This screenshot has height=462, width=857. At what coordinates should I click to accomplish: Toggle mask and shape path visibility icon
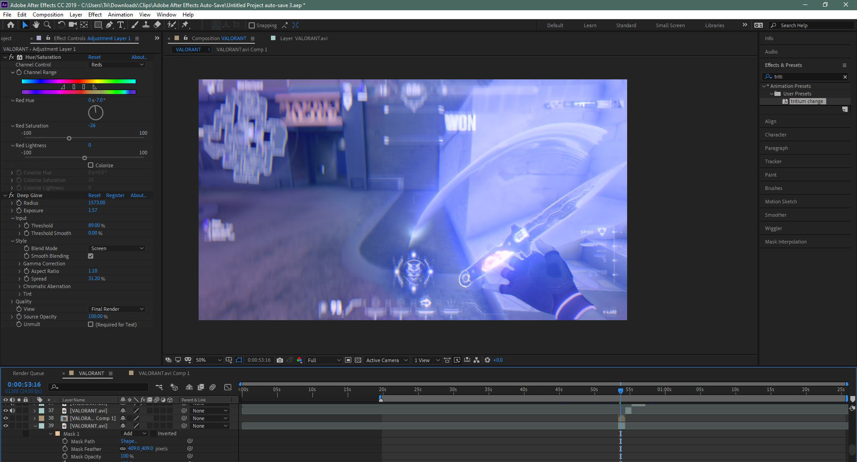pos(239,360)
